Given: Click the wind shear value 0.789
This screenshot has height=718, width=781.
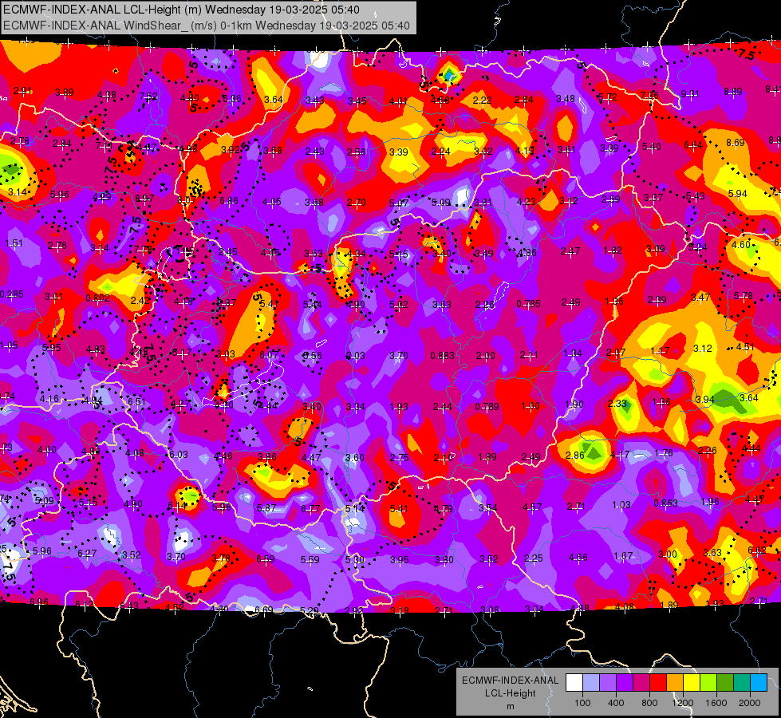Looking at the screenshot, I should [487, 407].
